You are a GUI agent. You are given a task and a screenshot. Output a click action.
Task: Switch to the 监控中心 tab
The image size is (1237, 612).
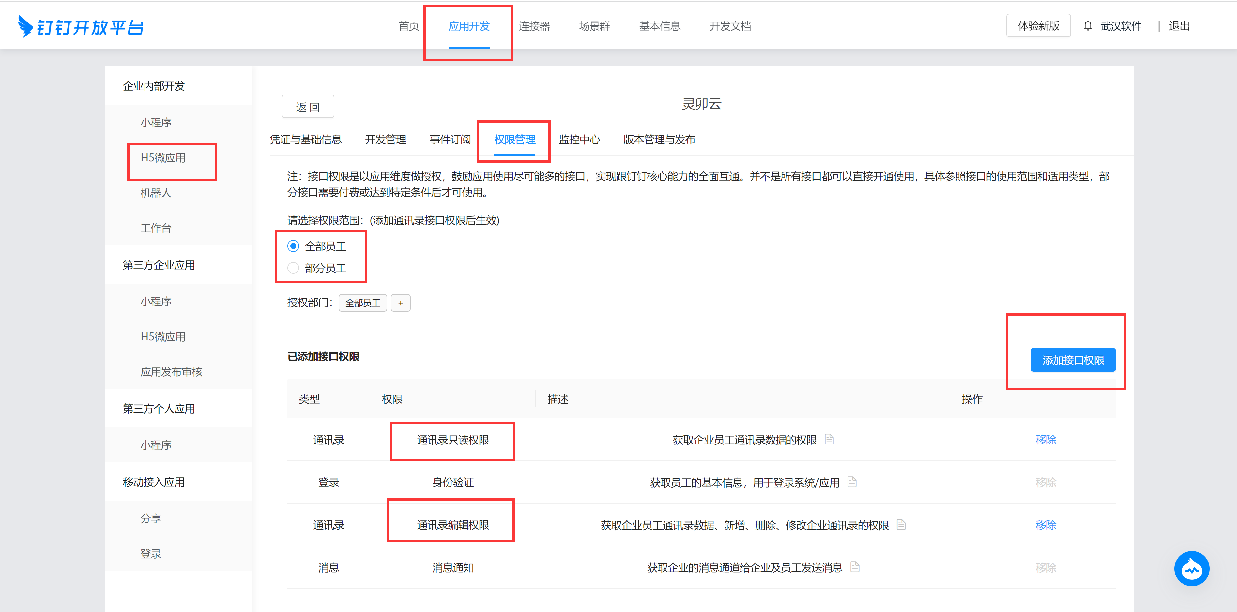click(579, 139)
